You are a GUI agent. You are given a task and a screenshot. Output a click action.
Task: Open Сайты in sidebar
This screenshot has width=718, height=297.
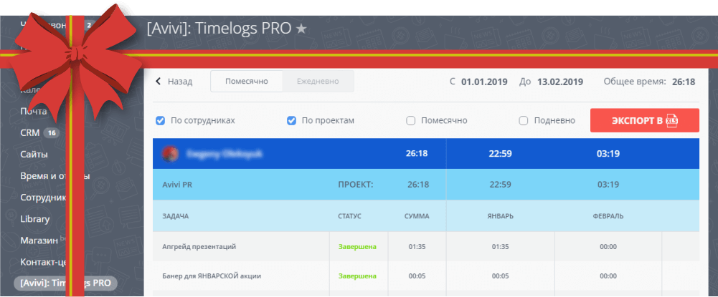34,154
